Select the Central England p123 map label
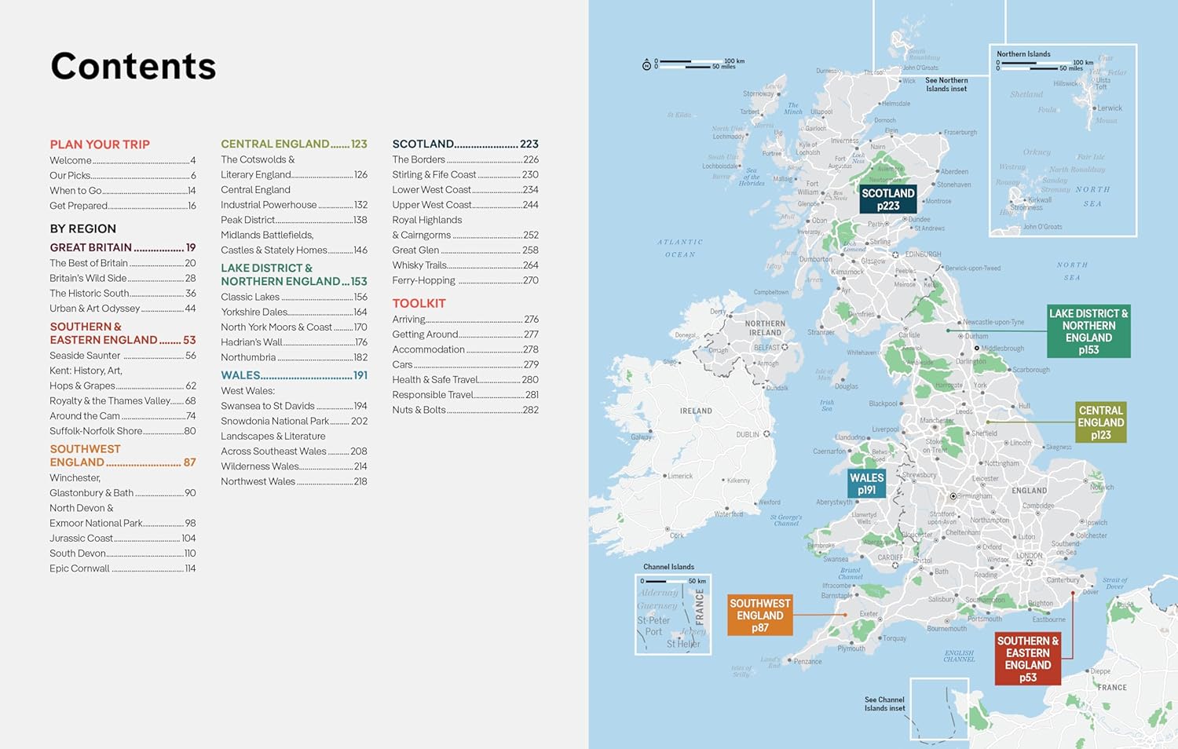1178x749 pixels. 1100,422
